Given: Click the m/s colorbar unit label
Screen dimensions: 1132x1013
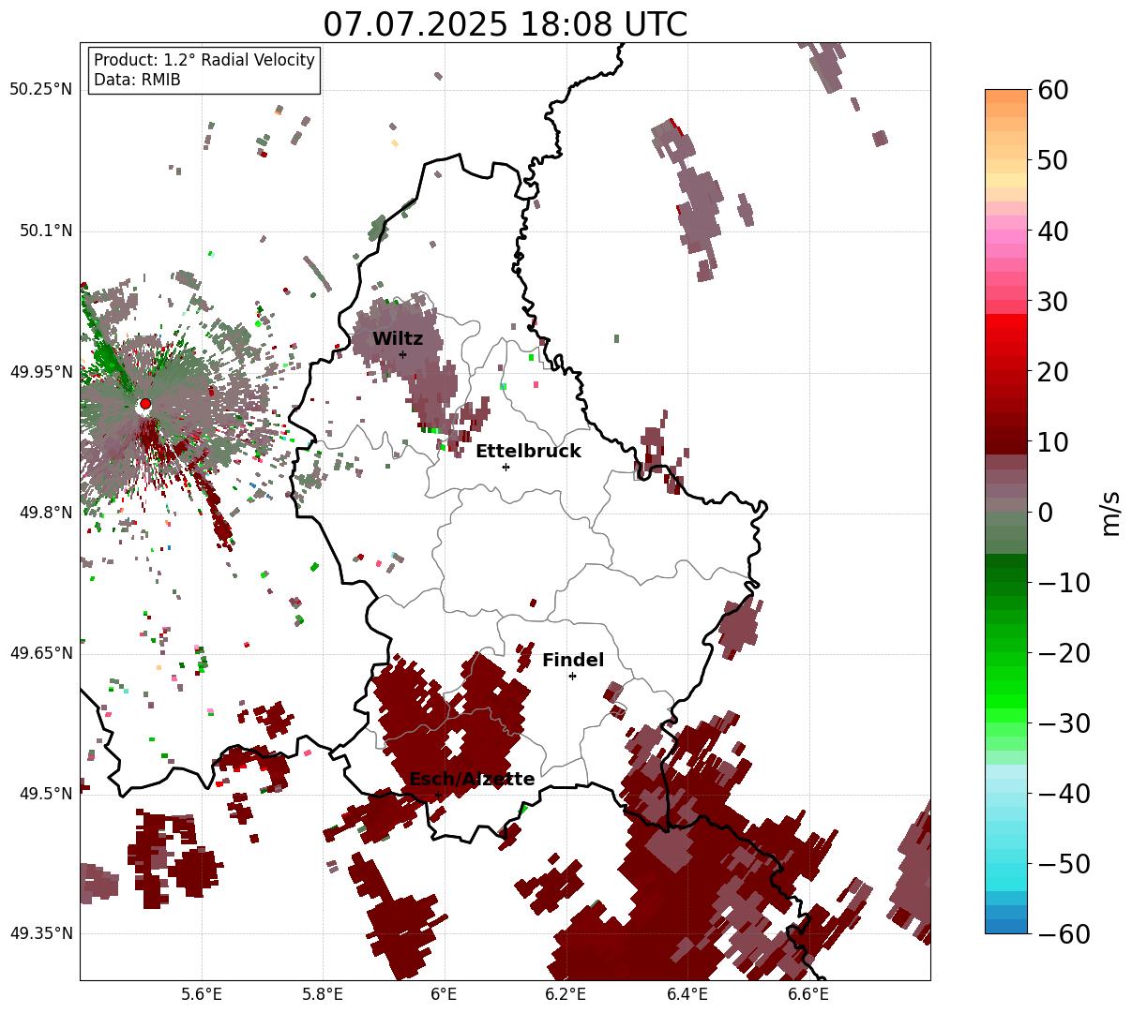Looking at the screenshot, I should click(x=1111, y=512).
